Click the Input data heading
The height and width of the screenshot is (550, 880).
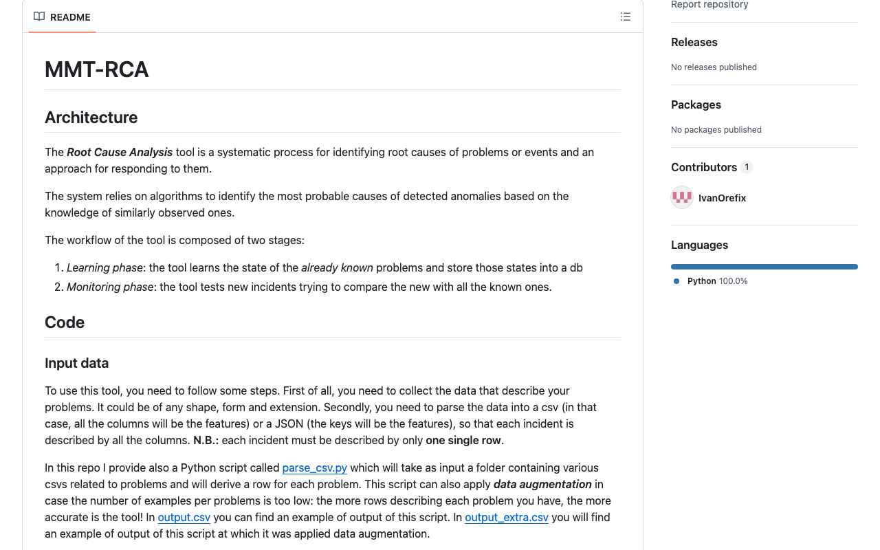[77, 363]
